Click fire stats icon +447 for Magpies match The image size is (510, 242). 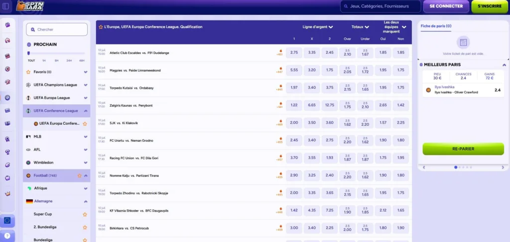point(279,70)
